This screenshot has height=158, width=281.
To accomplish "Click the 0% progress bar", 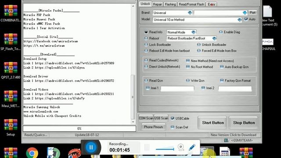I will (x=79, y=129).
